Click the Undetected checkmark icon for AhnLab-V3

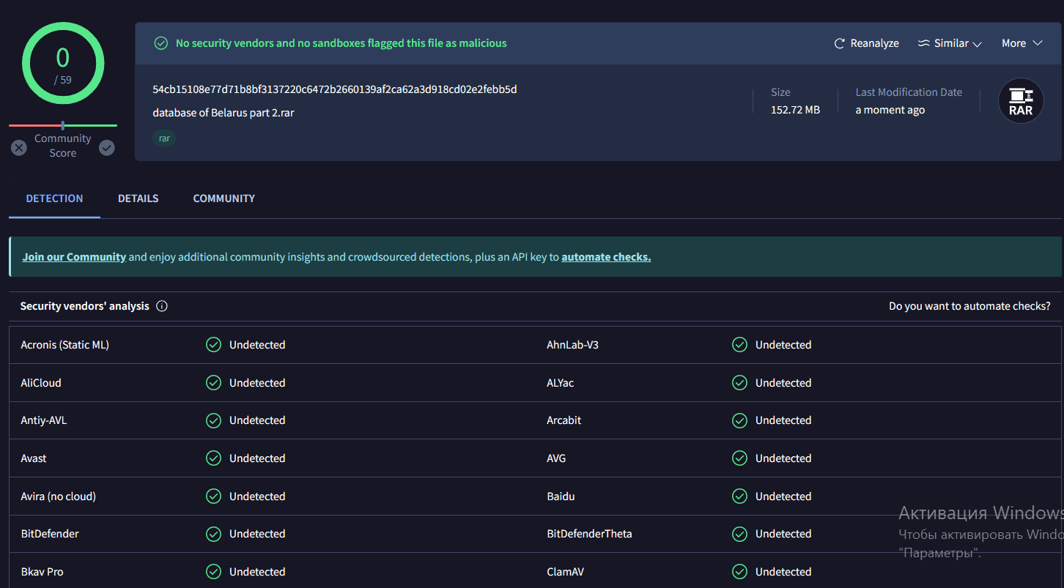(739, 345)
